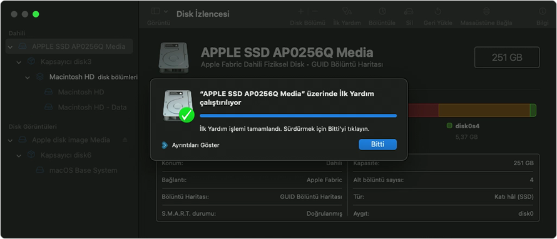Viewport: 557px width, 239px height.
Task: Click the macOS Base System drive icon
Action: click(40, 170)
